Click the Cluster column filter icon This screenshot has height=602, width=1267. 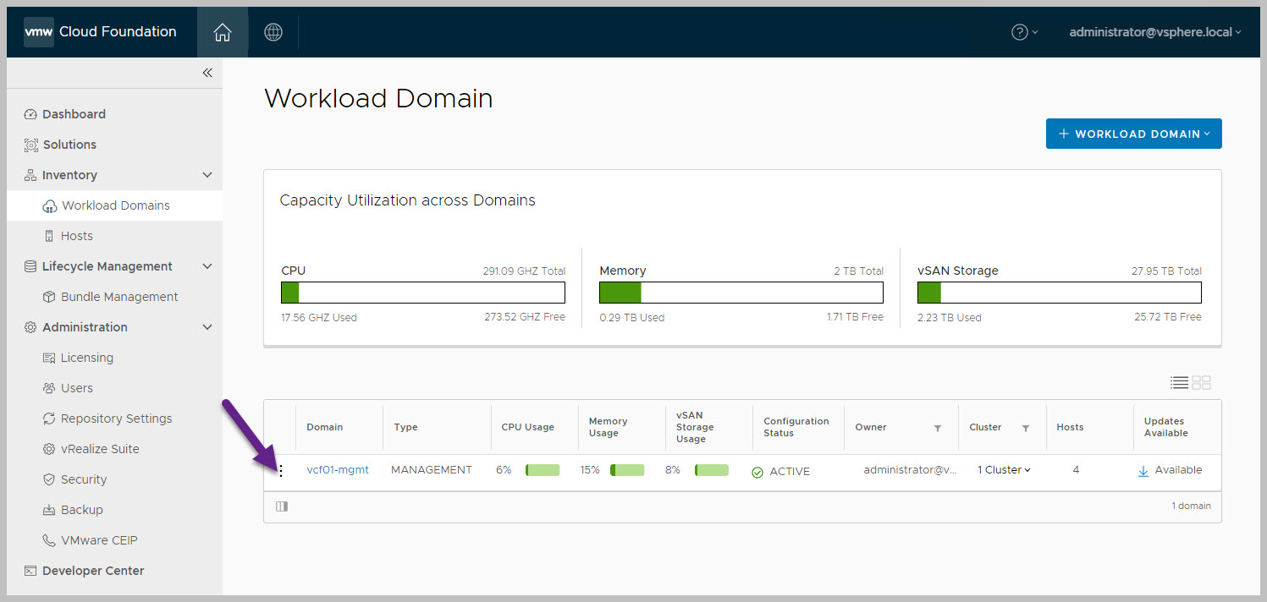click(x=1026, y=428)
